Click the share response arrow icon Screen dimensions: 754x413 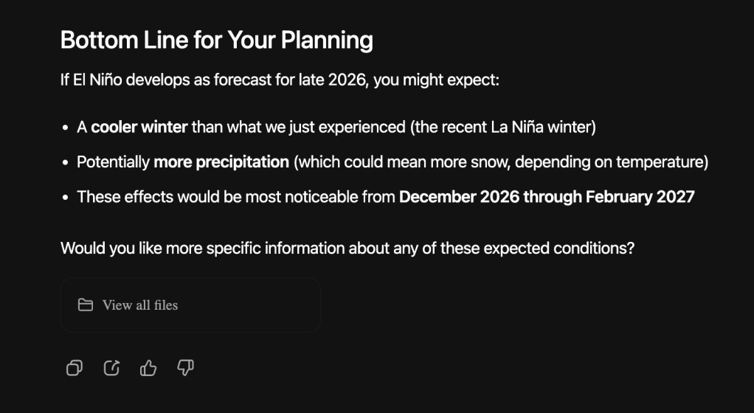point(111,367)
